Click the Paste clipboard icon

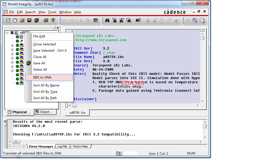[96, 21]
